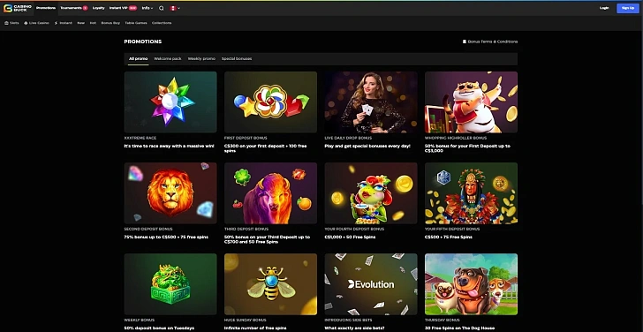The height and width of the screenshot is (332, 643).
Task: Open the Table Games category
Action: (136, 23)
